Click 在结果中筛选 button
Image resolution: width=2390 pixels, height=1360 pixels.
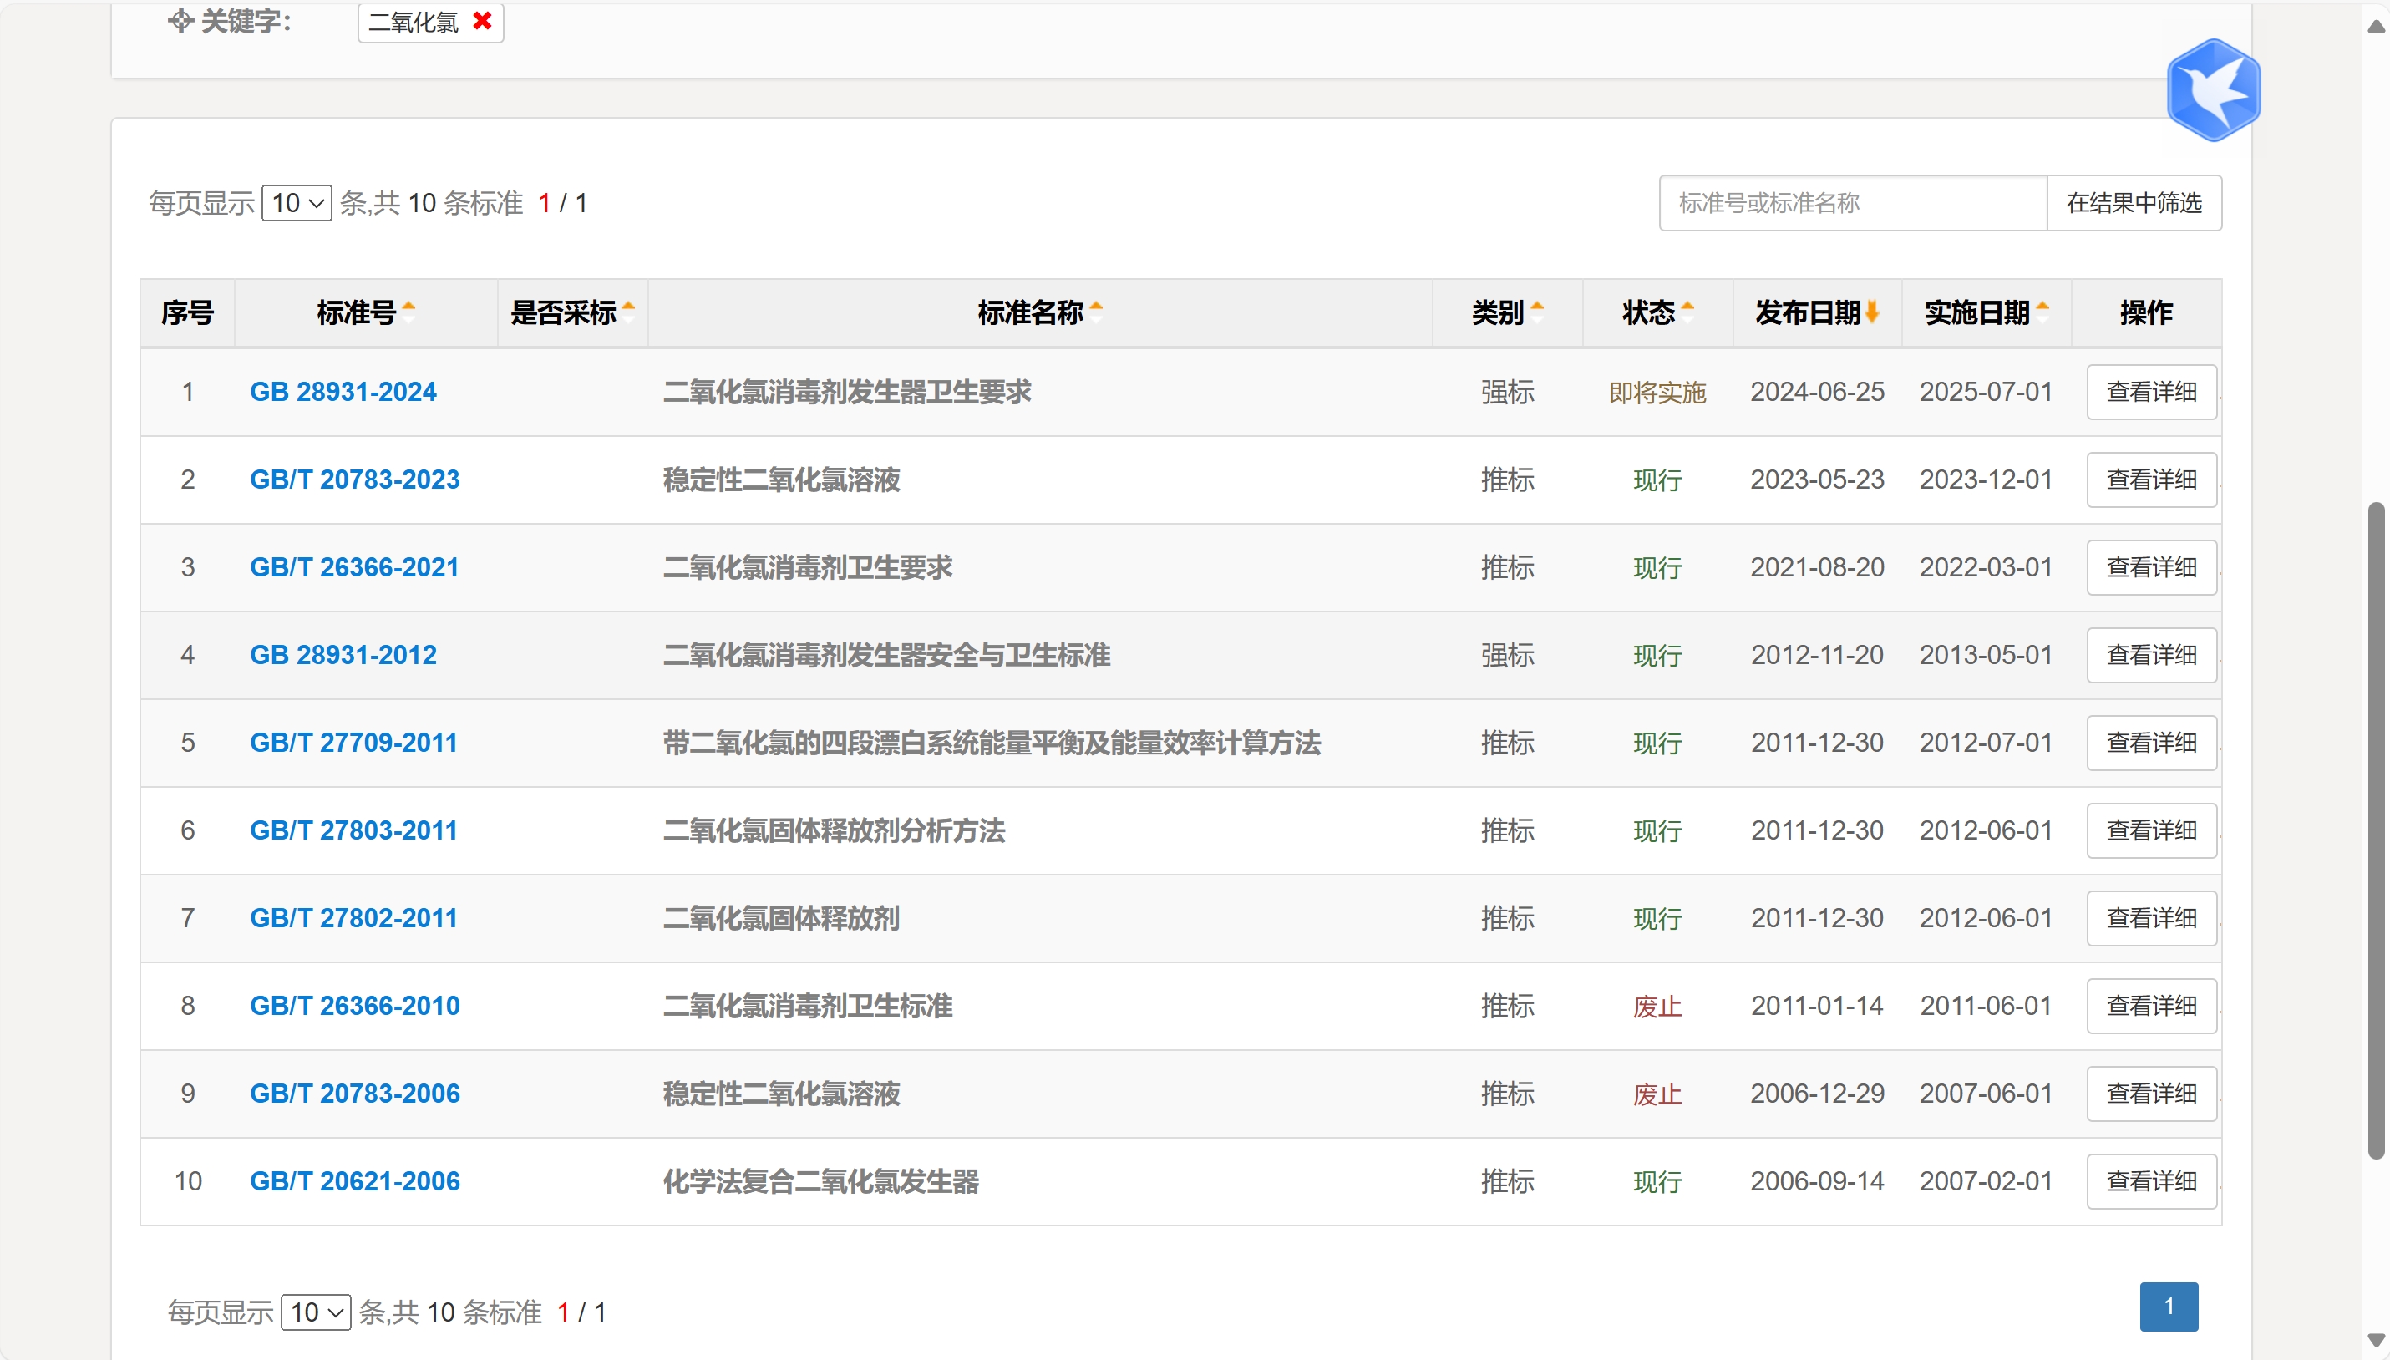click(x=2134, y=203)
